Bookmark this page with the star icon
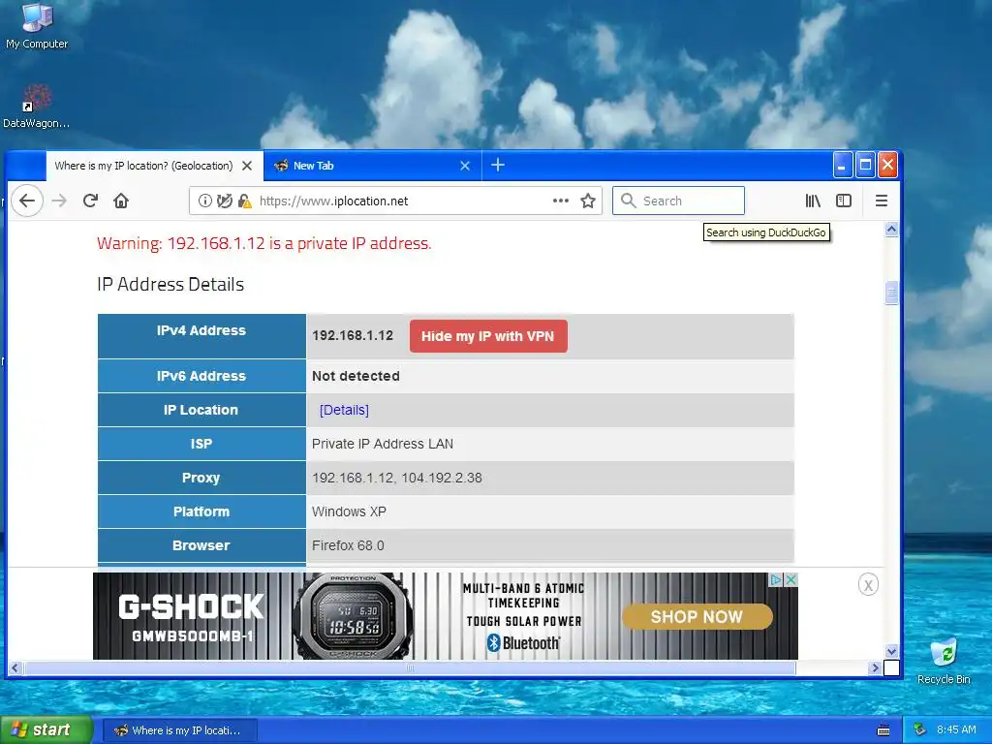 [x=588, y=201]
